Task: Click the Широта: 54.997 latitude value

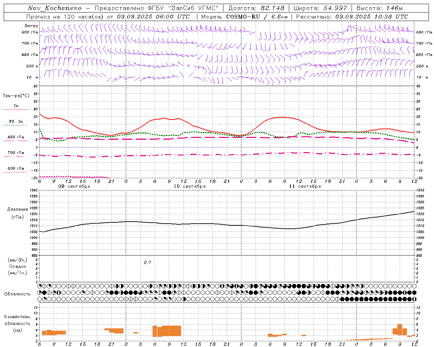Action: coord(320,8)
